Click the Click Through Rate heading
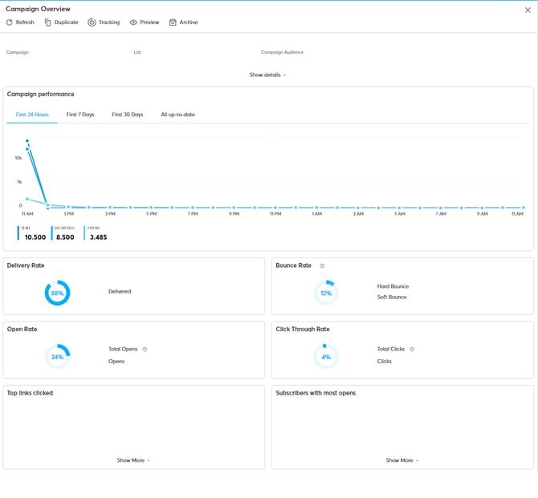This screenshot has height=498, width=538. 303,329
